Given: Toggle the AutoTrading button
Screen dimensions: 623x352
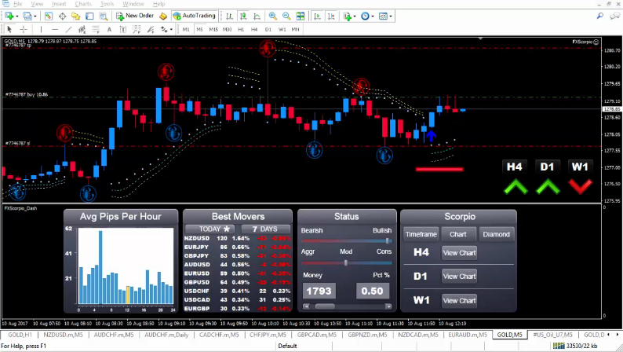Looking at the screenshot, I should click(x=195, y=16).
